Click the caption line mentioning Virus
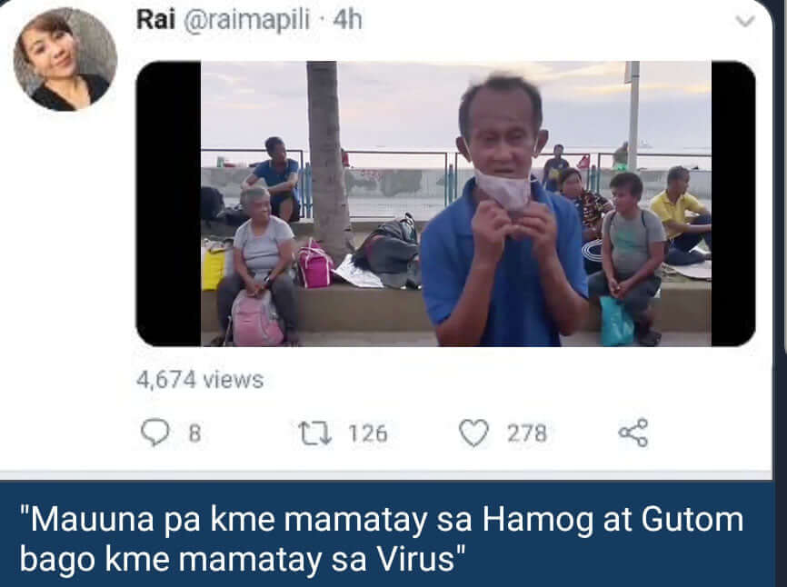This screenshot has height=587, width=787. click(x=243, y=559)
